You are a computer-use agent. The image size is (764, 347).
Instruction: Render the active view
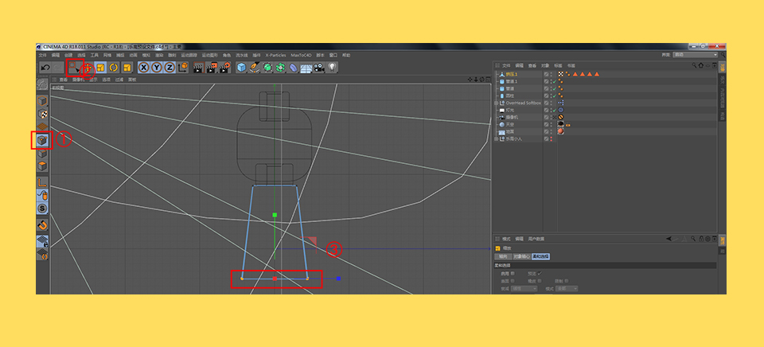point(198,68)
